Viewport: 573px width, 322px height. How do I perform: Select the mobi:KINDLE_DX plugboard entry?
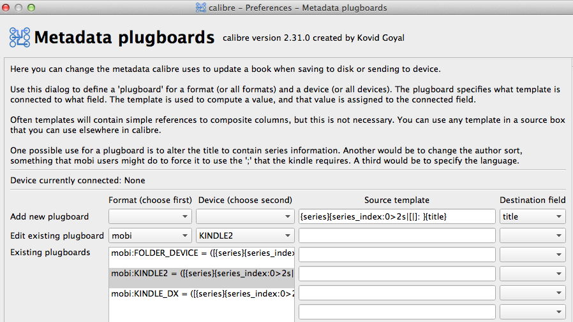pos(202,293)
